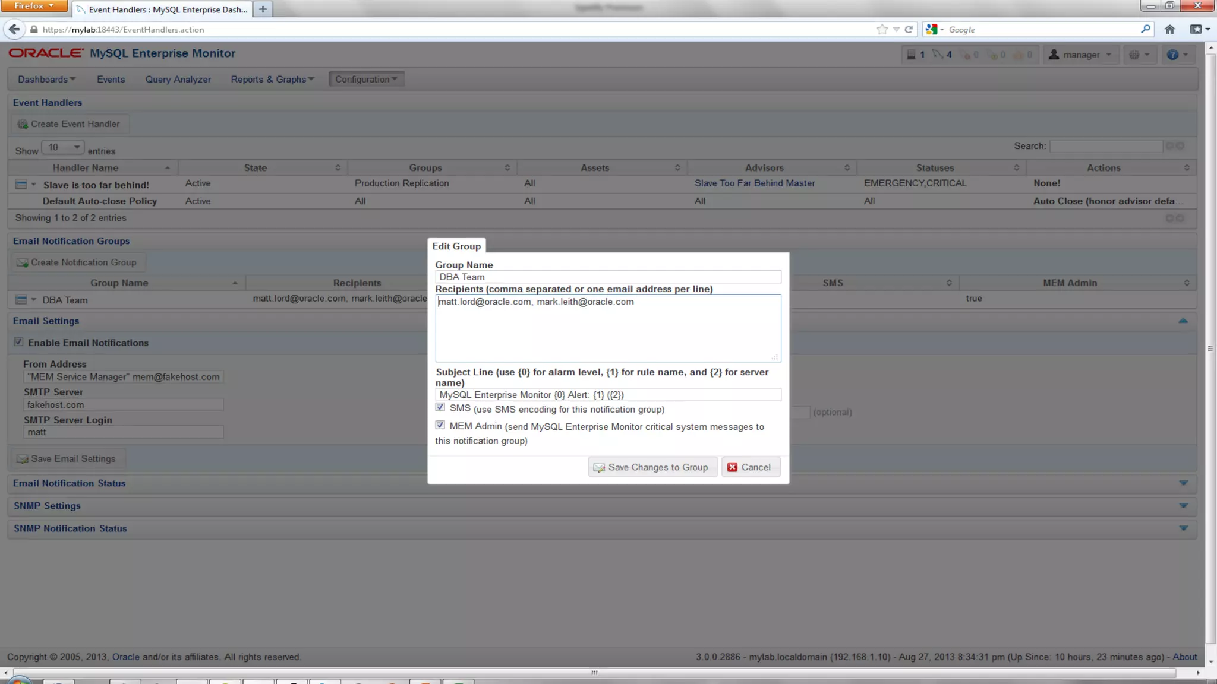Screen dimensions: 1217x684
Task: Click the vertical page scrollbar
Action: click(1210, 349)
